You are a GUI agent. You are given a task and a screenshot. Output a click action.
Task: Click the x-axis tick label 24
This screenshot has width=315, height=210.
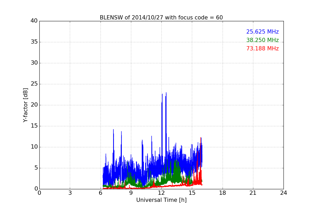pos(283,193)
